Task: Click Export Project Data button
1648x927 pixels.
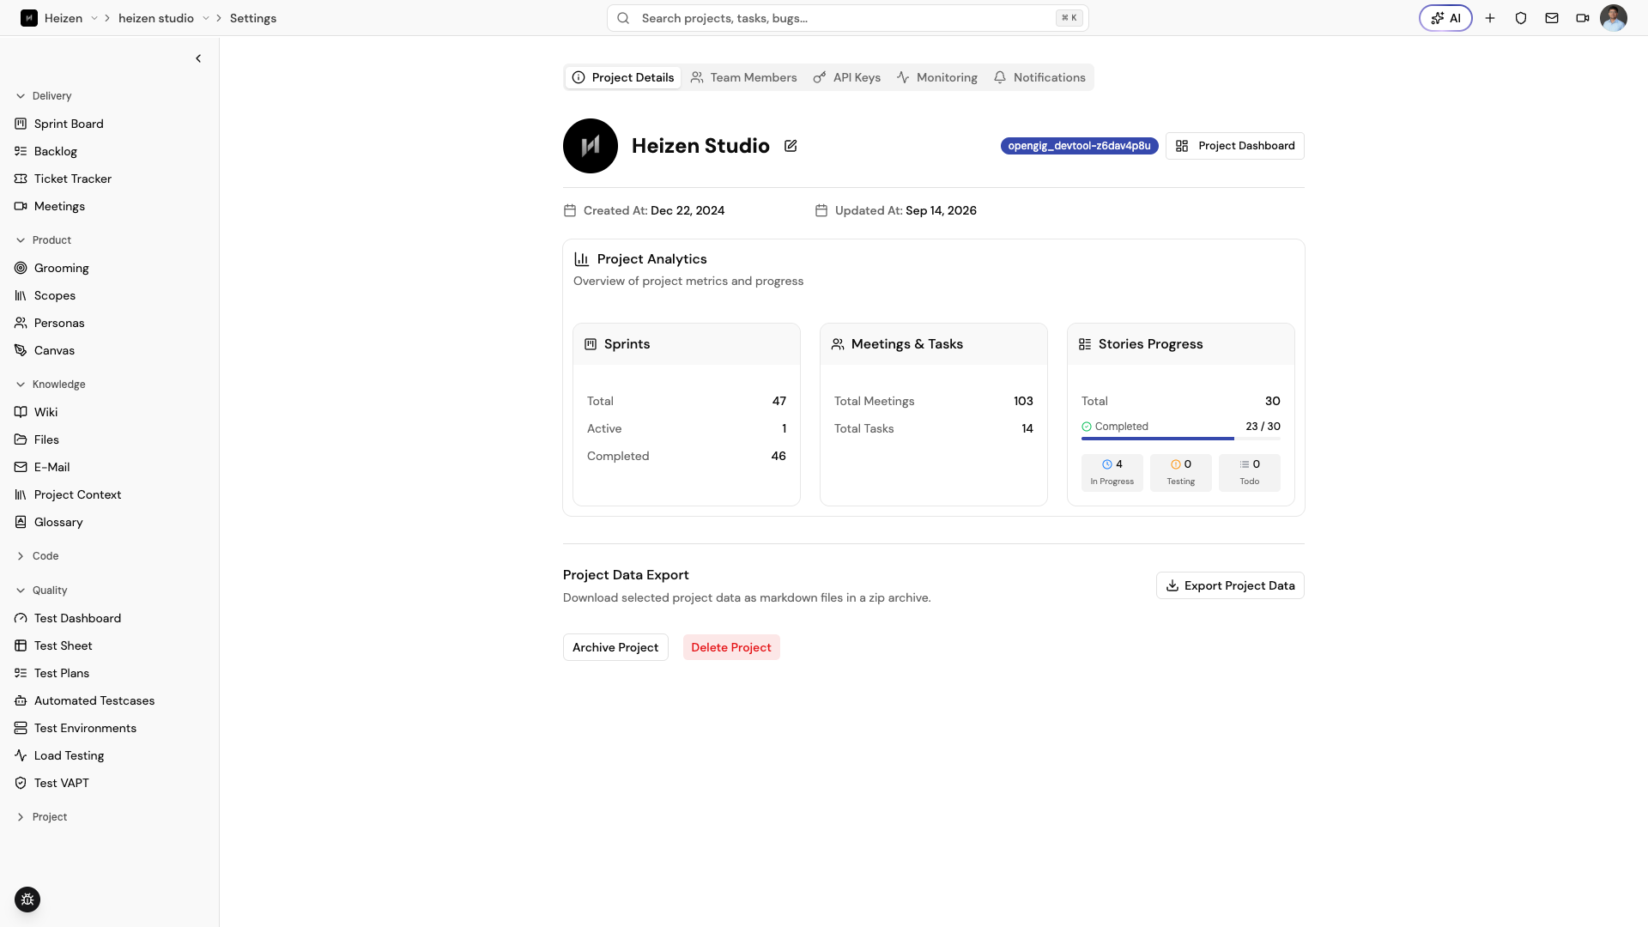Action: [1230, 585]
